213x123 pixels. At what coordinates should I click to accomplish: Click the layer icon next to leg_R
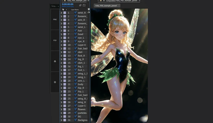(75, 59)
